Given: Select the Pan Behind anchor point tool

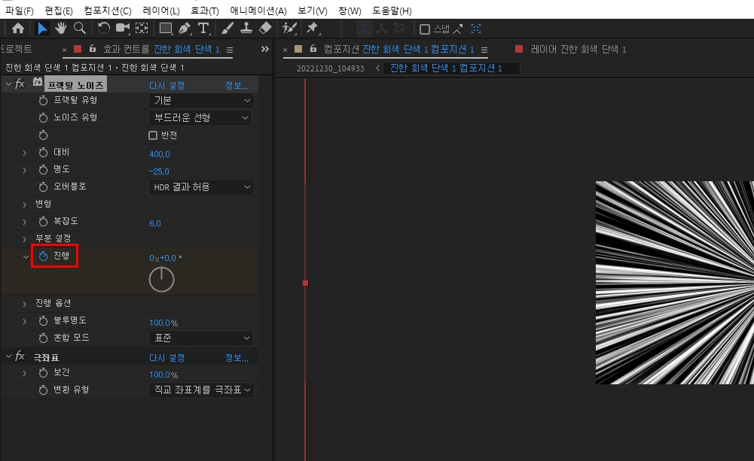Looking at the screenshot, I should coord(142,29).
